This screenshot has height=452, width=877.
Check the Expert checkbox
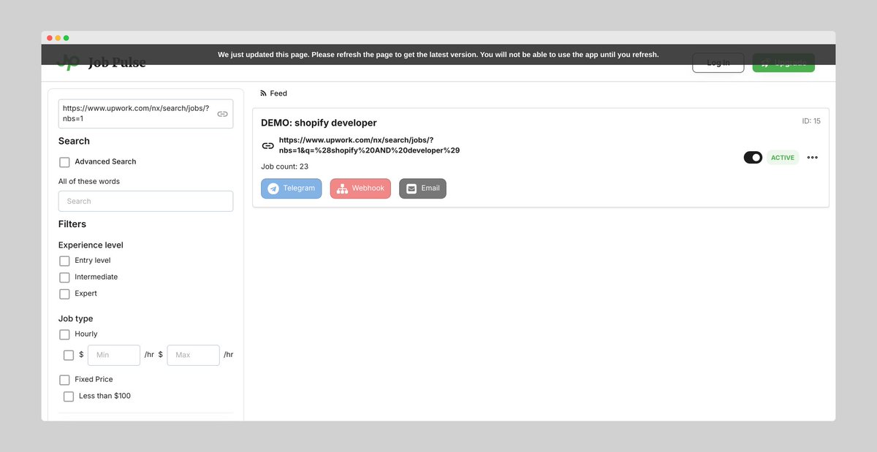coord(64,294)
